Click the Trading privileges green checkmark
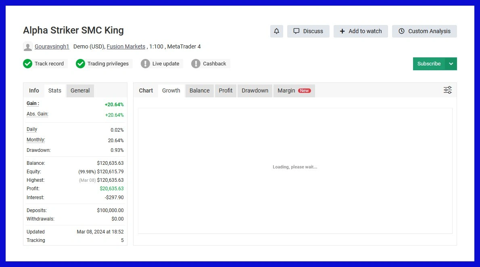This screenshot has height=267, width=480. click(x=80, y=64)
